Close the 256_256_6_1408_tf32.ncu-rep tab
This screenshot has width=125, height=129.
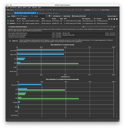[35, 13]
